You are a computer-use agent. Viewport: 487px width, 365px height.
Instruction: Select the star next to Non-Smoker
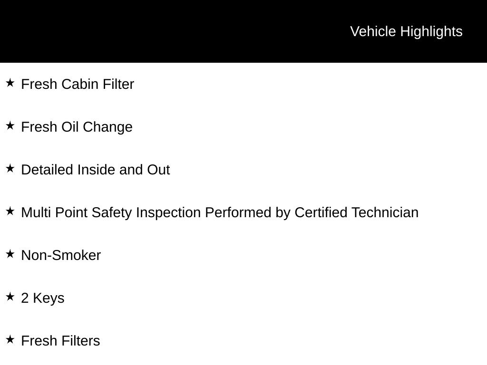(x=10, y=254)
